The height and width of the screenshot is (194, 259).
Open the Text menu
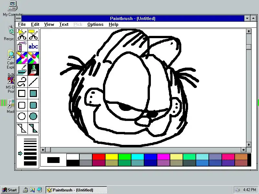(x=64, y=25)
